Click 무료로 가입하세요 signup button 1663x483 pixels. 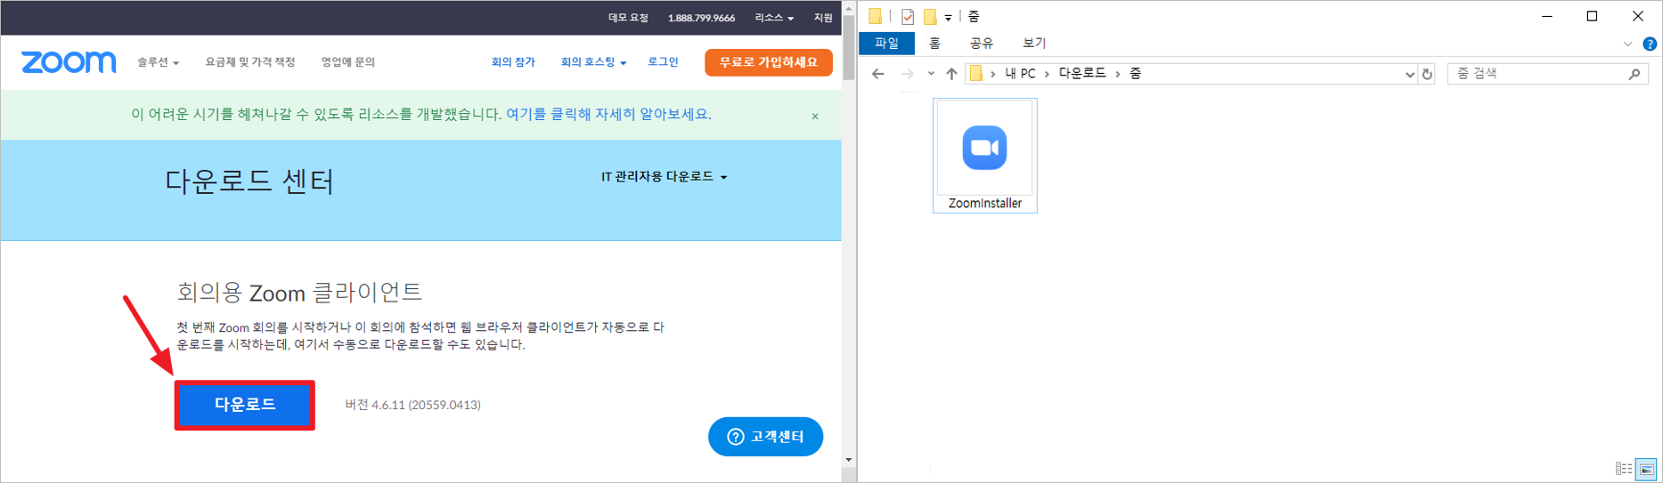point(769,62)
